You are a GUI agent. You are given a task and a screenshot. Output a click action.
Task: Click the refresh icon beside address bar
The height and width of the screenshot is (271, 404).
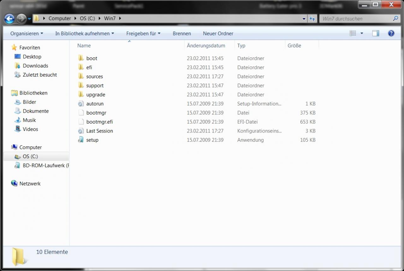coord(312,19)
